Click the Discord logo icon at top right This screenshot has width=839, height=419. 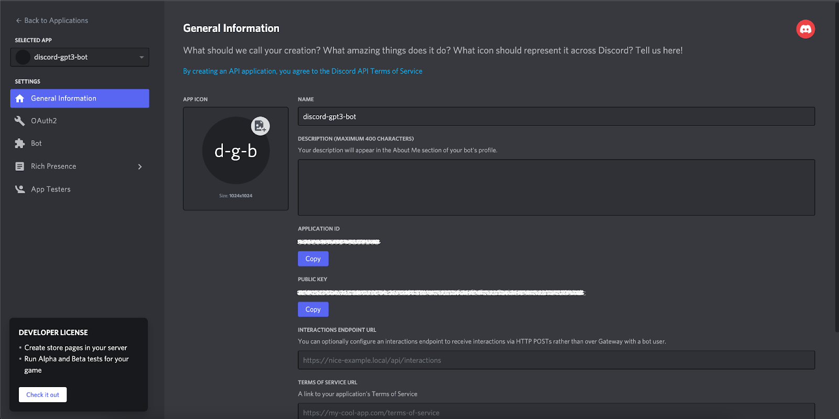[x=805, y=29]
